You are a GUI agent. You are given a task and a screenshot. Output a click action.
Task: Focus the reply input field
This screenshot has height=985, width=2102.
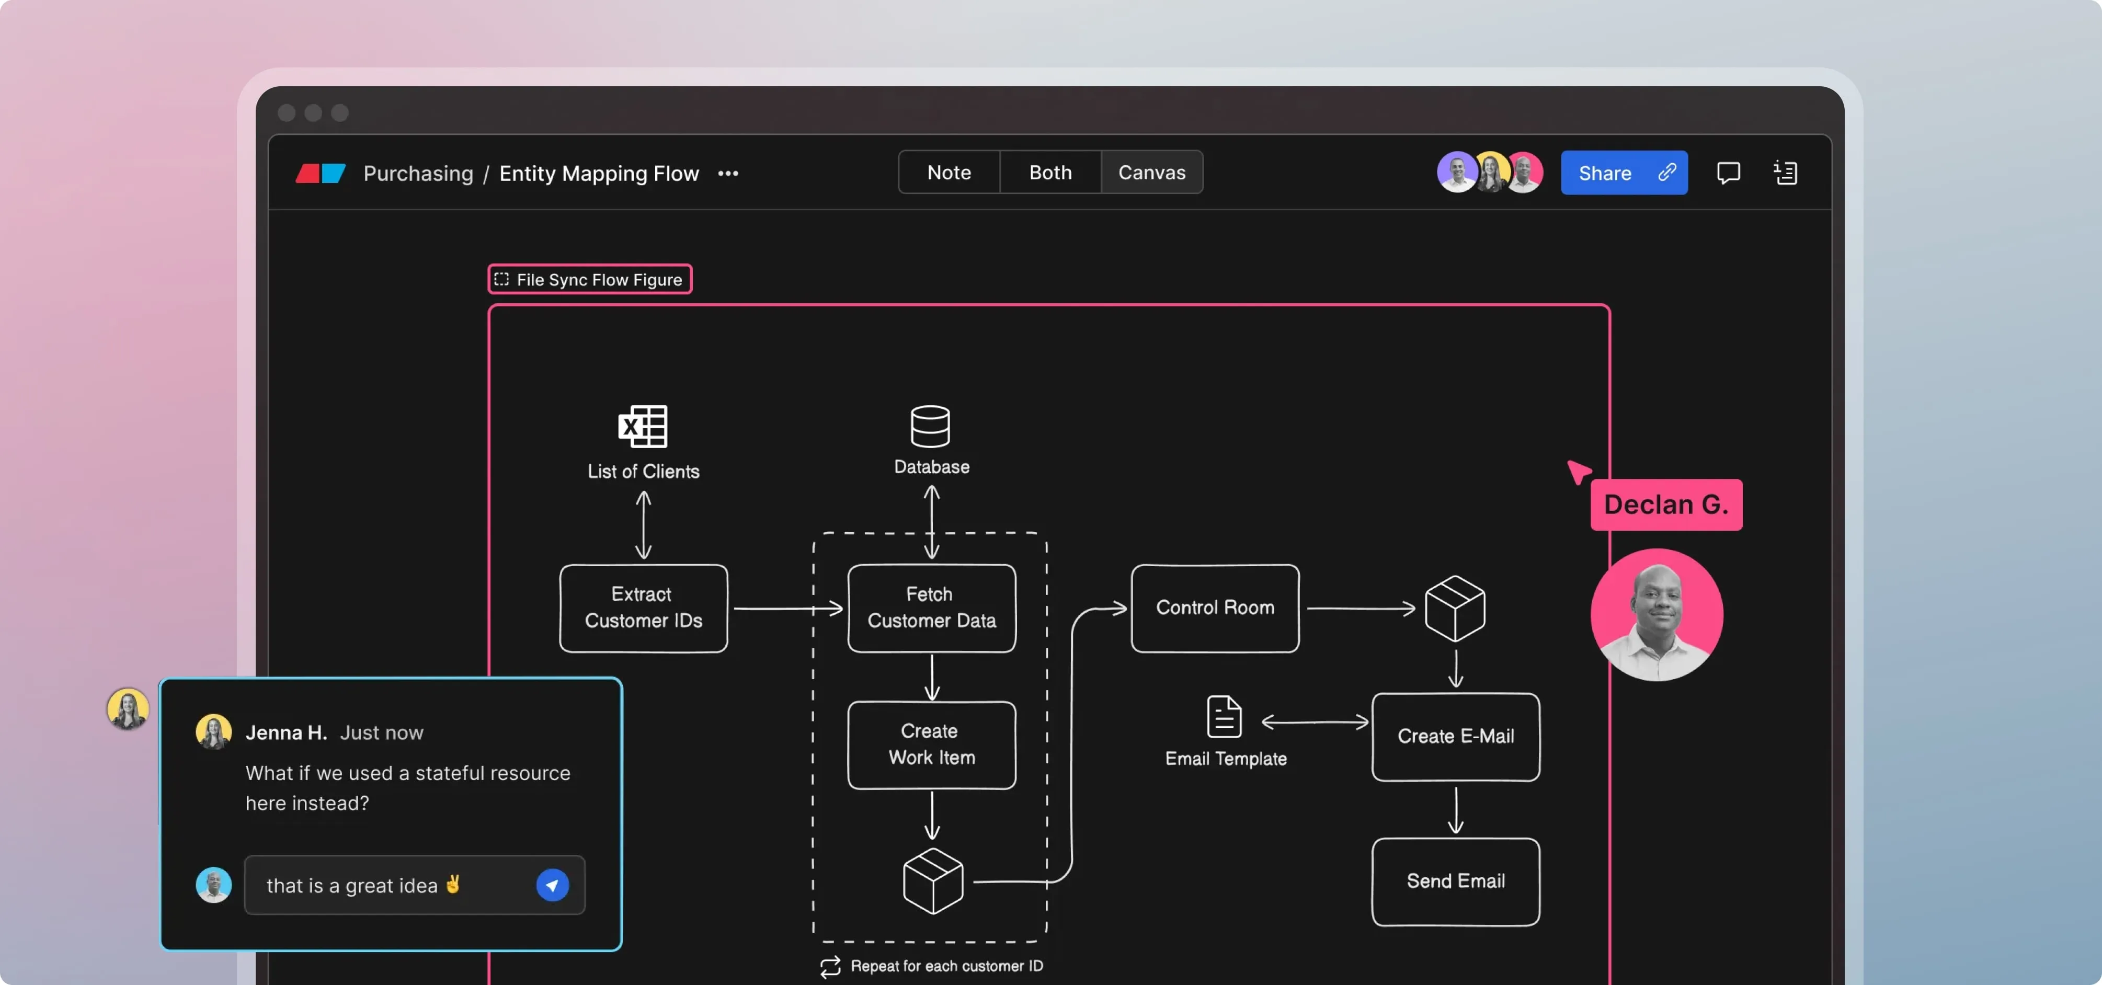(415, 886)
